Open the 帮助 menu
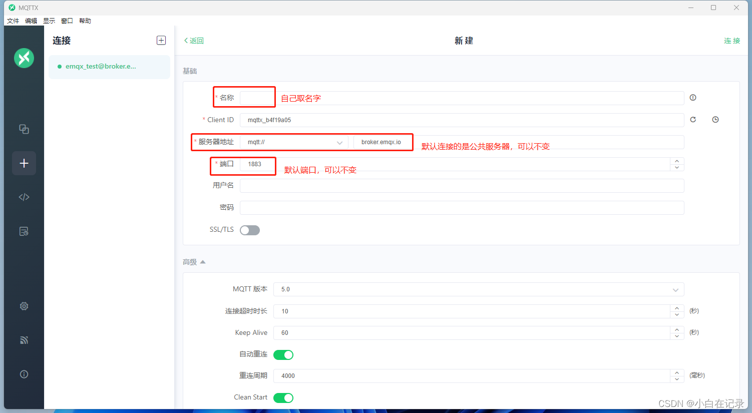 (x=85, y=21)
